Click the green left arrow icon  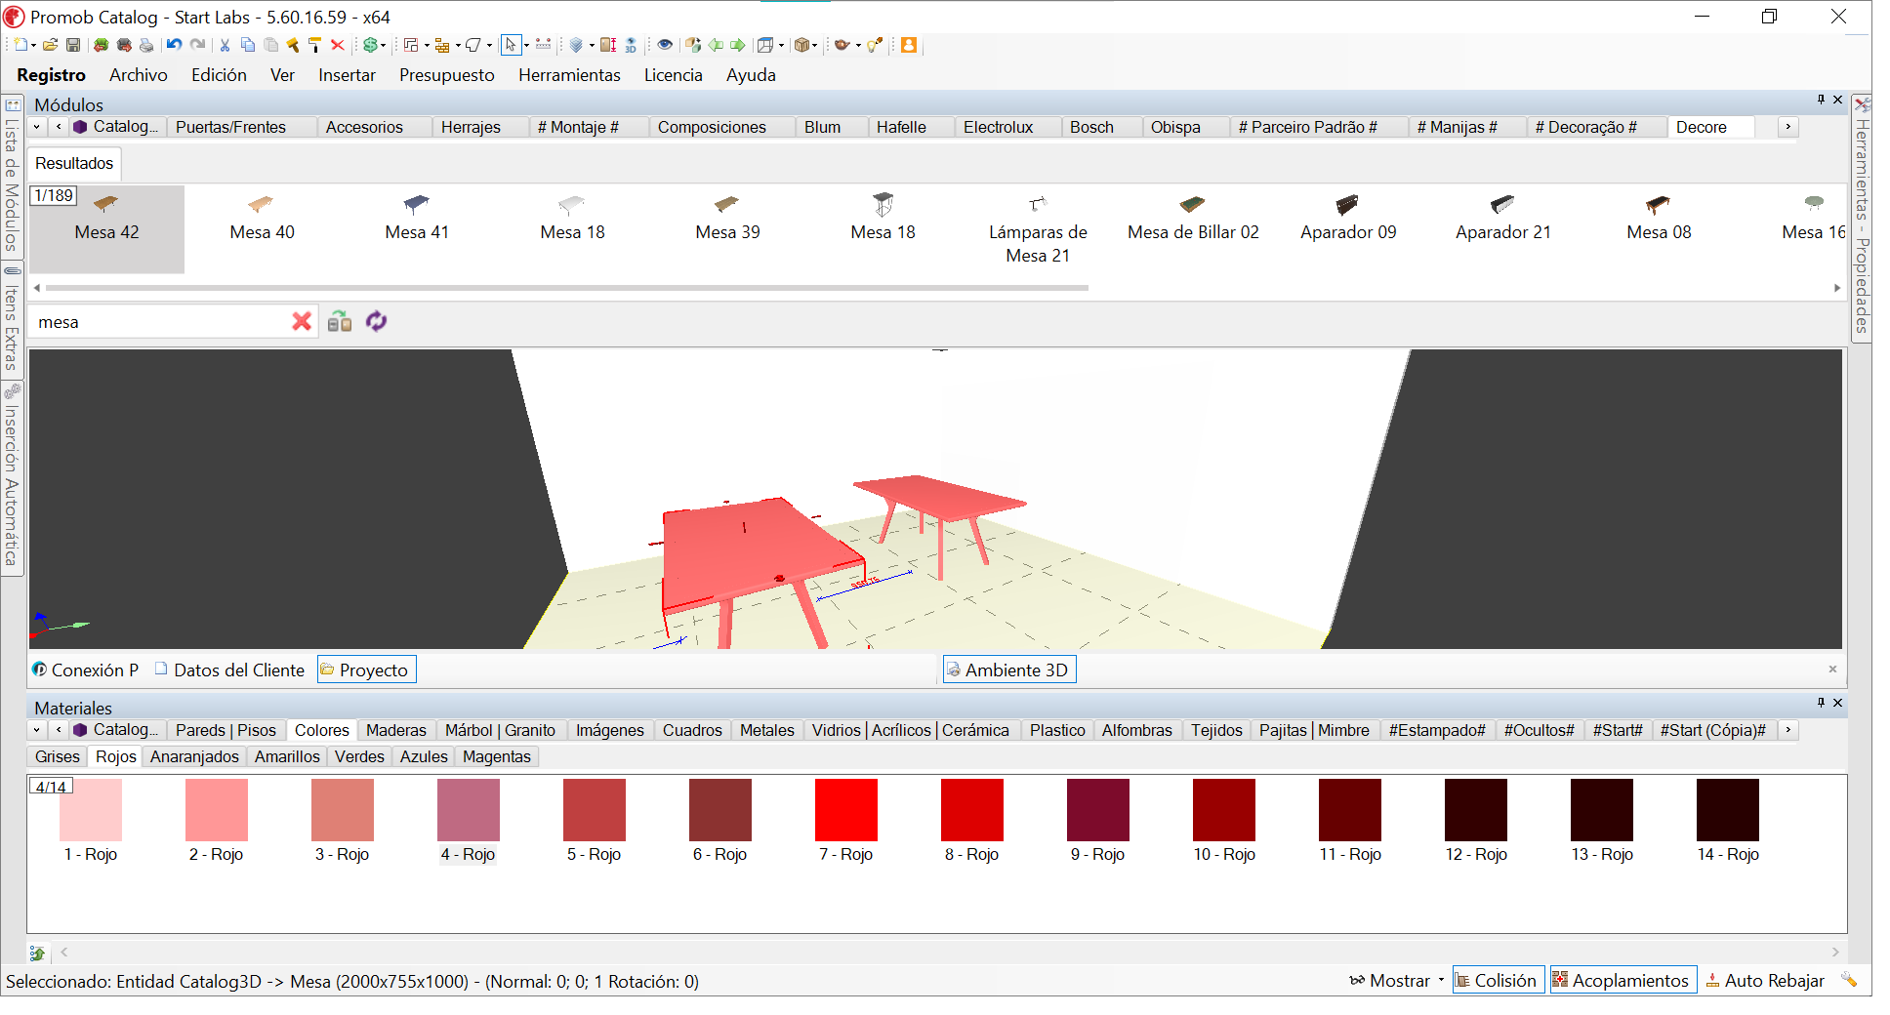pyautogui.click(x=716, y=45)
